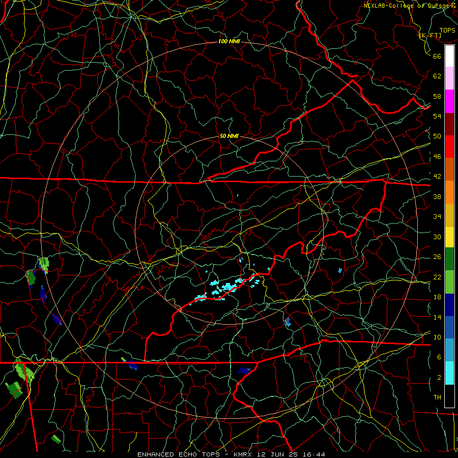
Task: Click the small green echo near the bottom-left edge
Action: [x=56, y=439]
